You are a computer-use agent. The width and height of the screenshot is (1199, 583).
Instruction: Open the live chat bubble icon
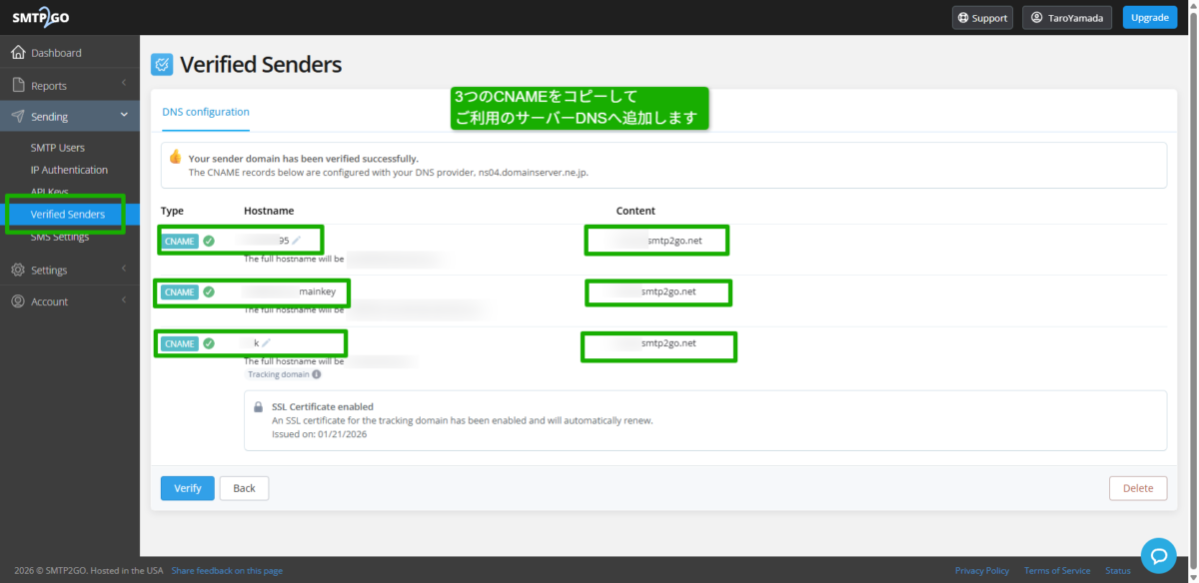click(x=1158, y=555)
